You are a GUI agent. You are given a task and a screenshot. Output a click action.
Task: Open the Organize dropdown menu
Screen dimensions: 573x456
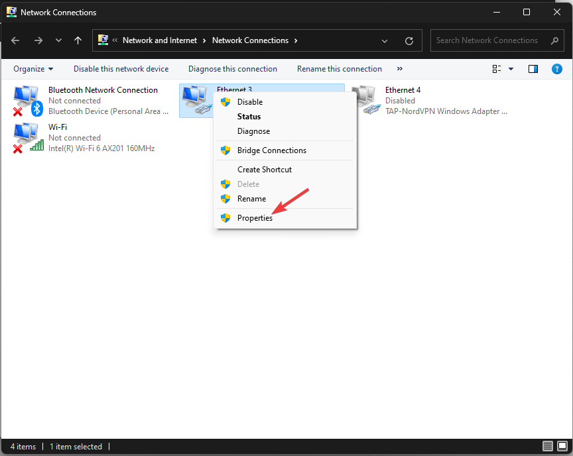(x=33, y=69)
